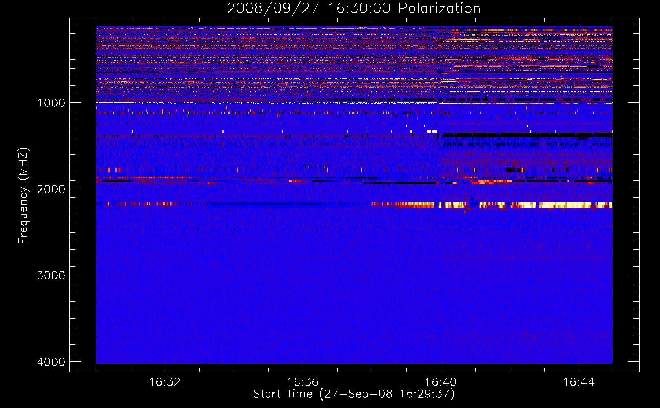Viewport: 660px width, 408px height.
Task: Click the plot title "2008/09/27 16:30:00 Polarization"
Action: (354, 8)
